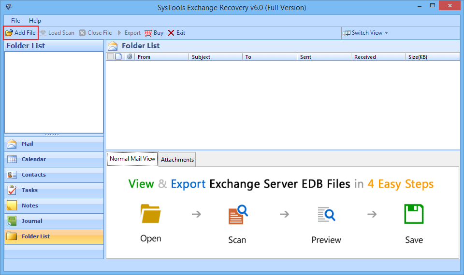Viewport: 464px width, 275px height.
Task: Click the Save floppy disk icon
Action: pyautogui.click(x=414, y=214)
